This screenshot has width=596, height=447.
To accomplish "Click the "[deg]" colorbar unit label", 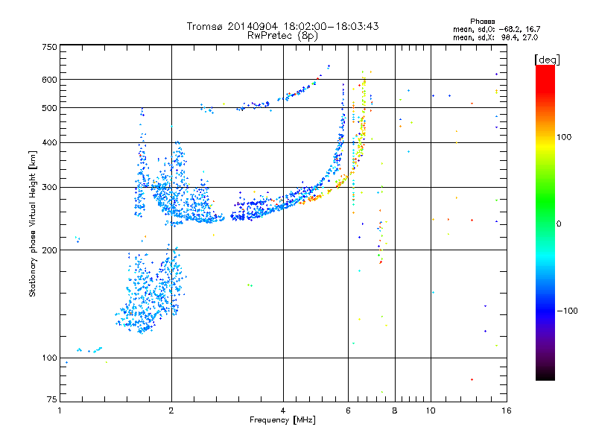I will (x=547, y=60).
